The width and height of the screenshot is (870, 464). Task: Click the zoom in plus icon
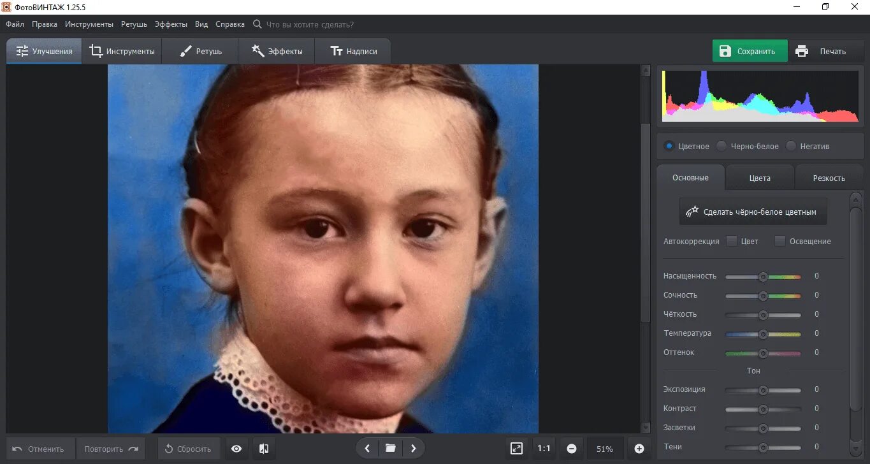point(639,449)
